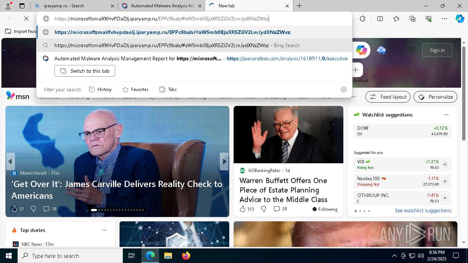The height and width of the screenshot is (263, 468).
Task: Open Watchlist suggestions more options
Action: pos(446,115)
